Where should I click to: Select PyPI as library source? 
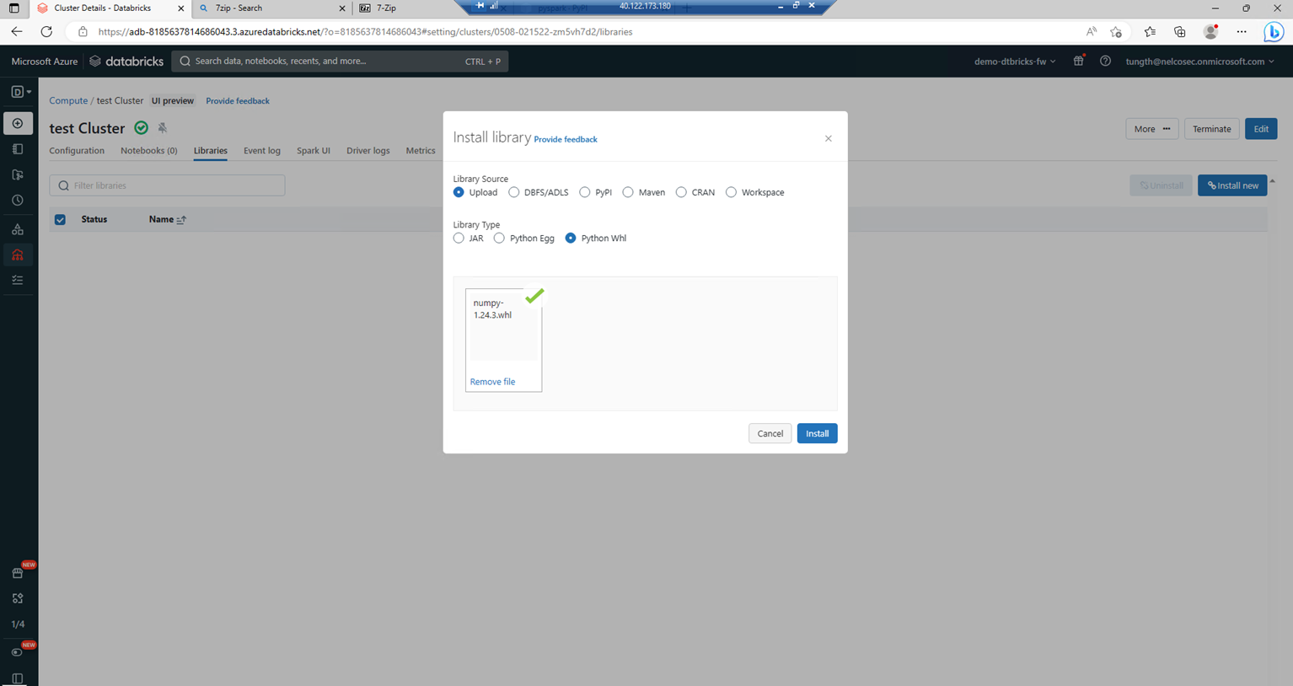(585, 192)
